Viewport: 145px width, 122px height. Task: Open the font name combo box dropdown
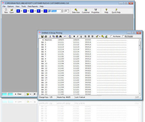click(x=62, y=11)
